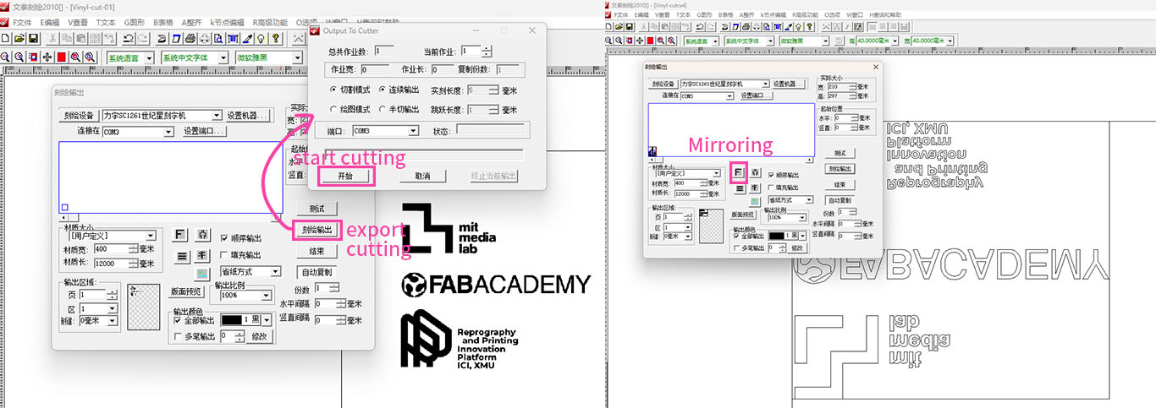Viewport: 1156px width, 408px height.
Task: Click the New file icon in left window toolbar
Action: pos(5,38)
